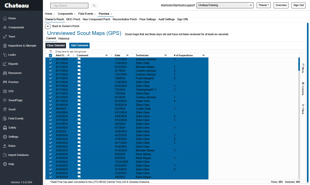Click Sign Out button
The height and width of the screenshot is (185, 310).
pos(298,5)
